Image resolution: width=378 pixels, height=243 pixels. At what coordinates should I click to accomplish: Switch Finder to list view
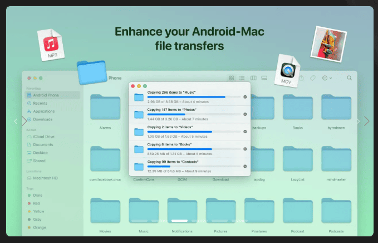tap(242, 78)
